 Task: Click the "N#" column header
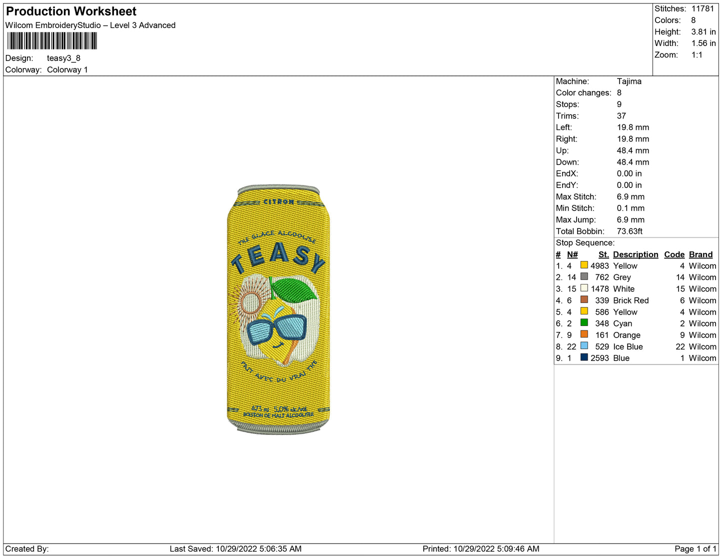572,254
